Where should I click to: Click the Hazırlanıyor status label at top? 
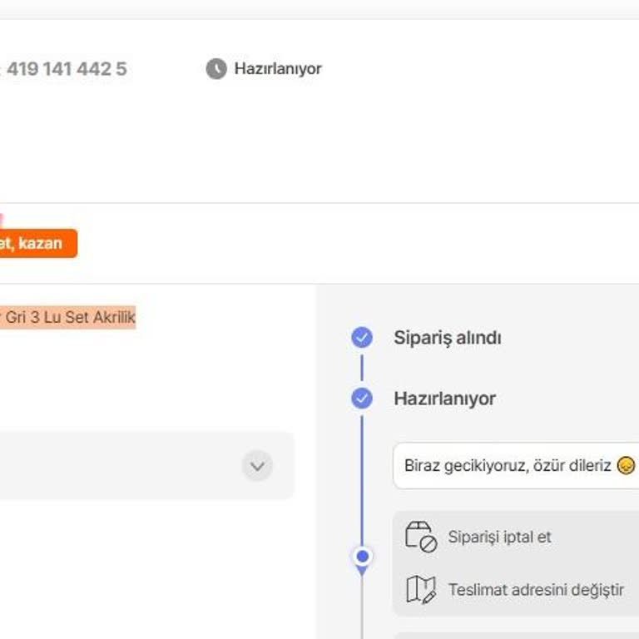[x=278, y=68]
